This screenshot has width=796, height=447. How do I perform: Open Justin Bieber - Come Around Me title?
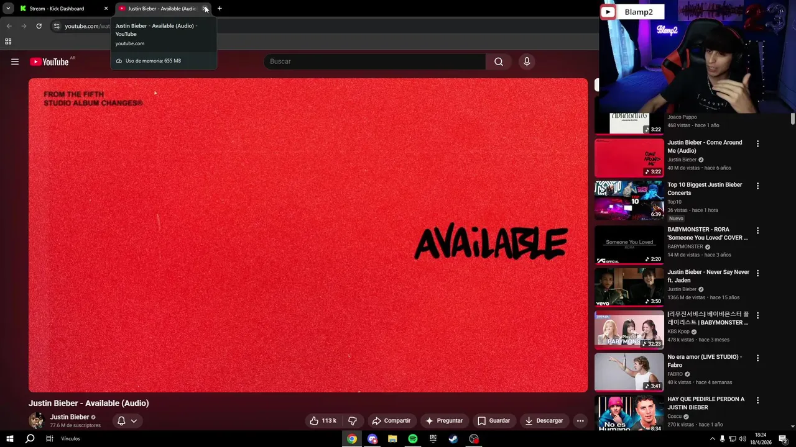(x=705, y=147)
